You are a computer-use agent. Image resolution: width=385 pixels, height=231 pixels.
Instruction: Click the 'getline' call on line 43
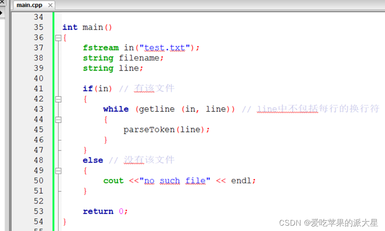pyautogui.click(x=157, y=109)
